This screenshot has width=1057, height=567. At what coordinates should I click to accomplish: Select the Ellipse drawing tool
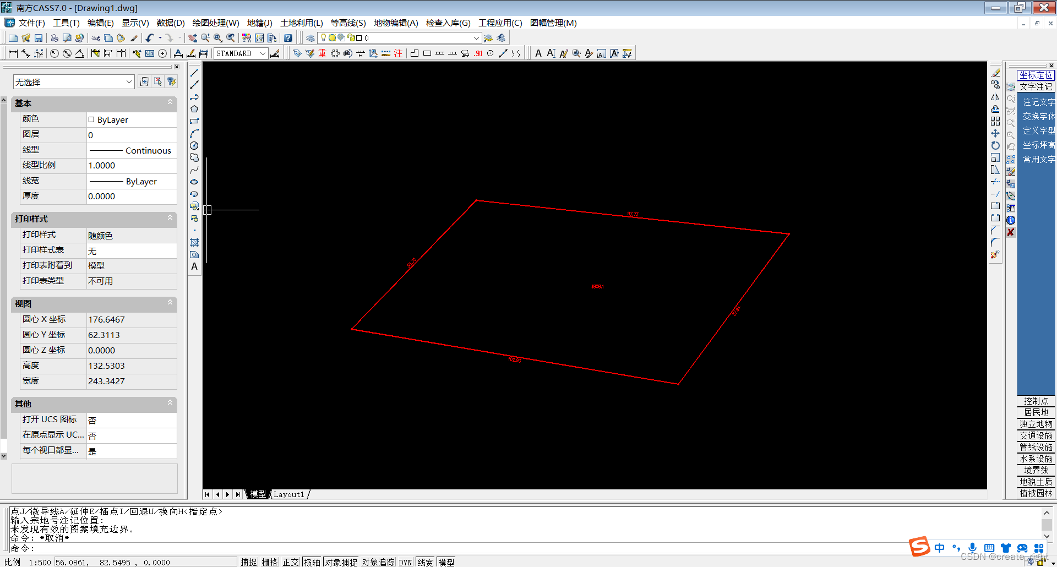coord(194,182)
